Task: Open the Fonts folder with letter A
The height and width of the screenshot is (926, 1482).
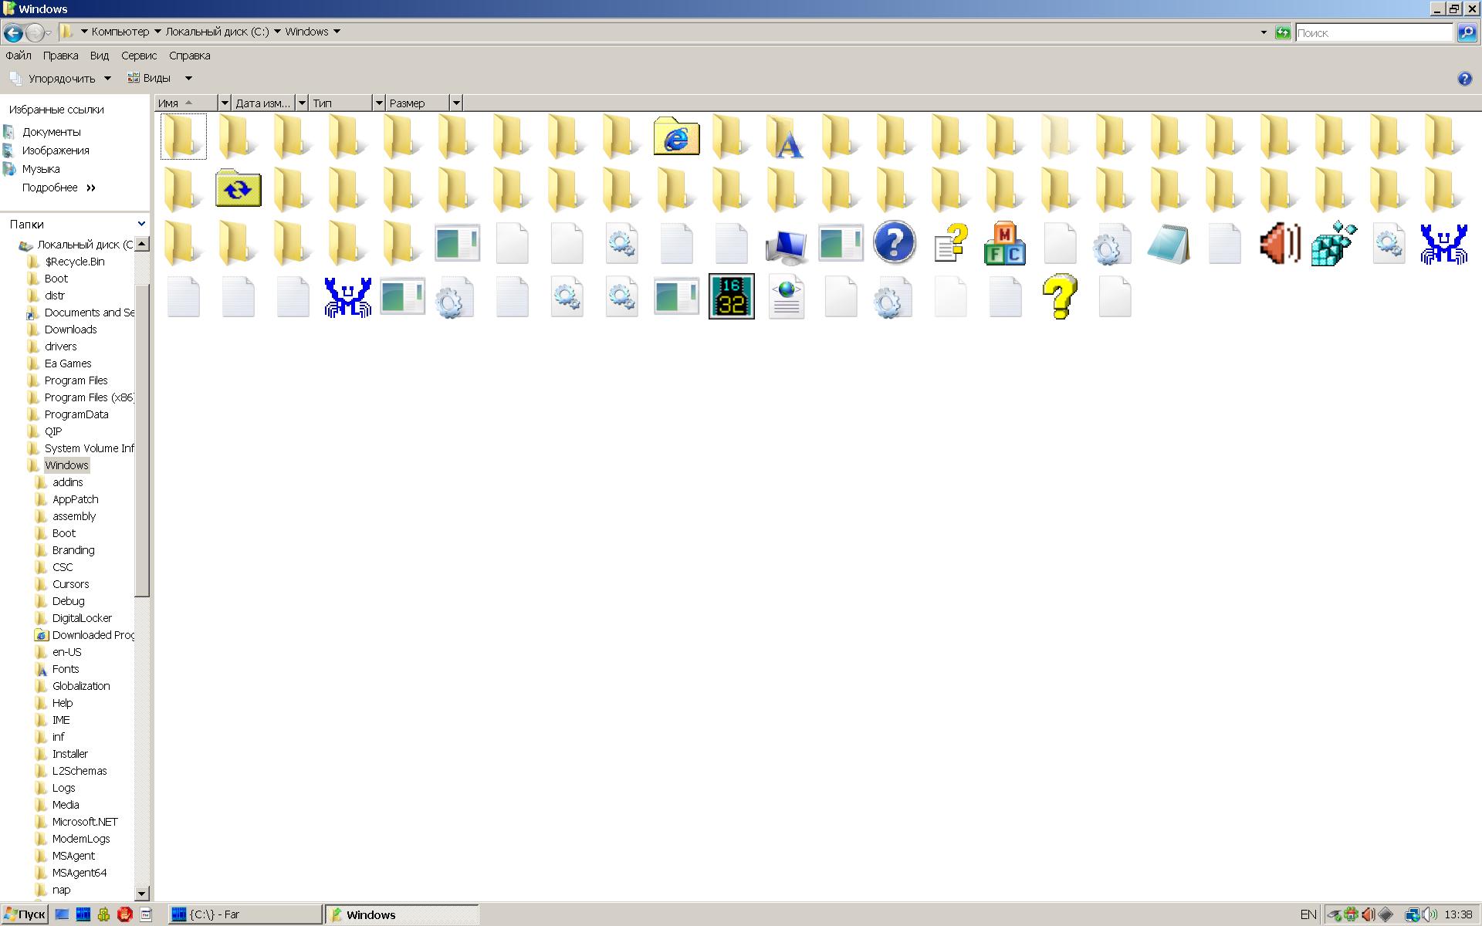Action: [x=786, y=137]
